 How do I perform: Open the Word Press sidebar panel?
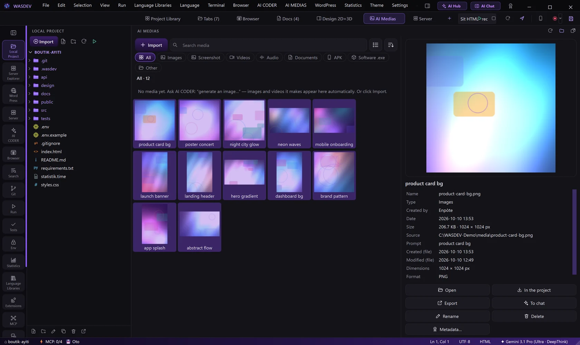click(x=13, y=95)
